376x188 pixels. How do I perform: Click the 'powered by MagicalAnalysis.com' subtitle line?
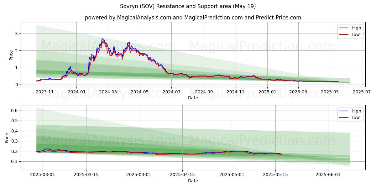[193, 18]
